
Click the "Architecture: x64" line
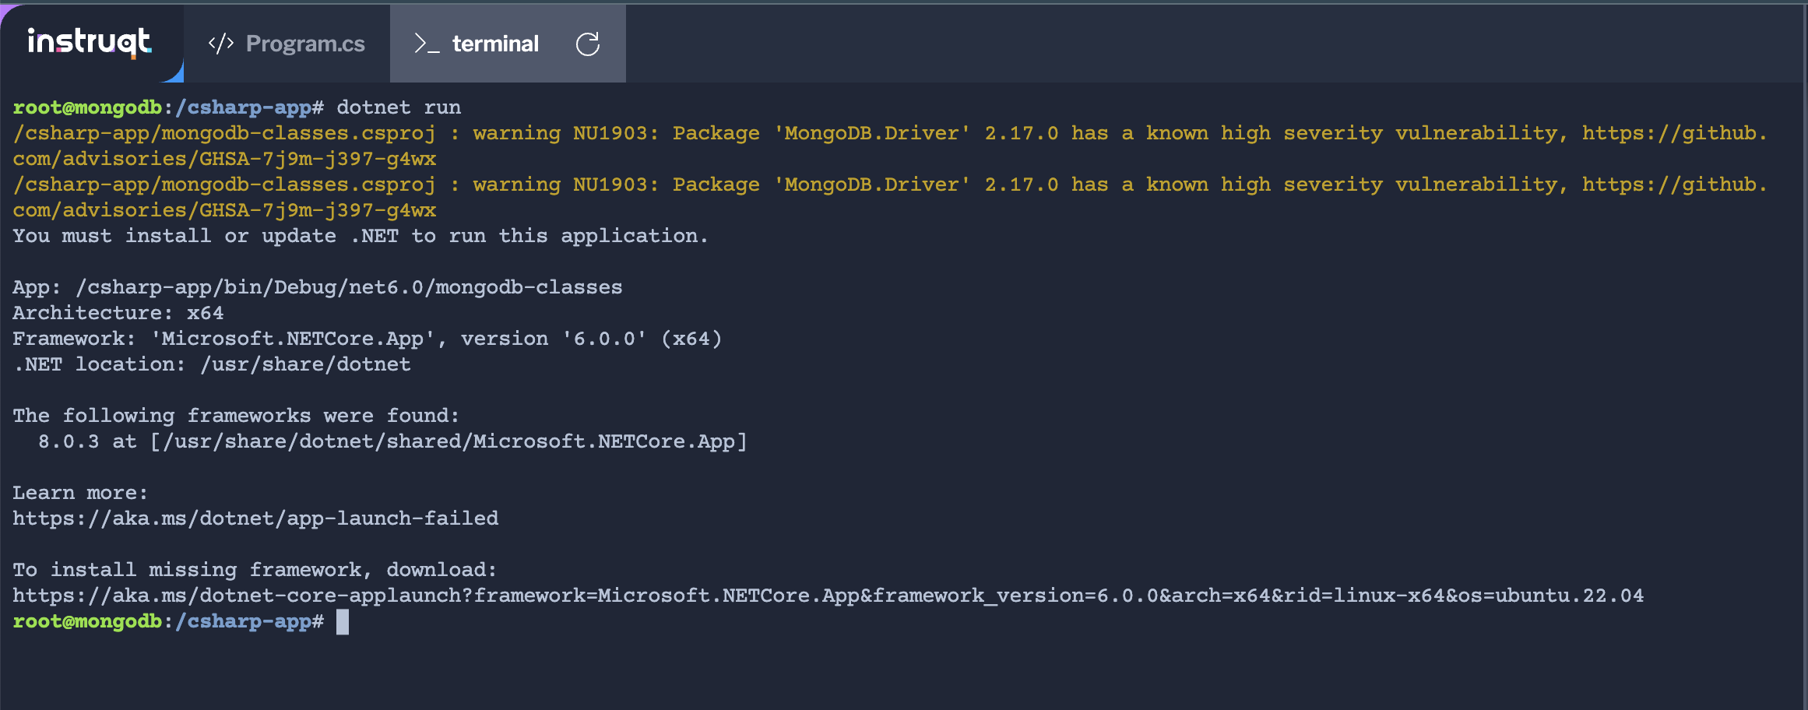click(x=118, y=313)
